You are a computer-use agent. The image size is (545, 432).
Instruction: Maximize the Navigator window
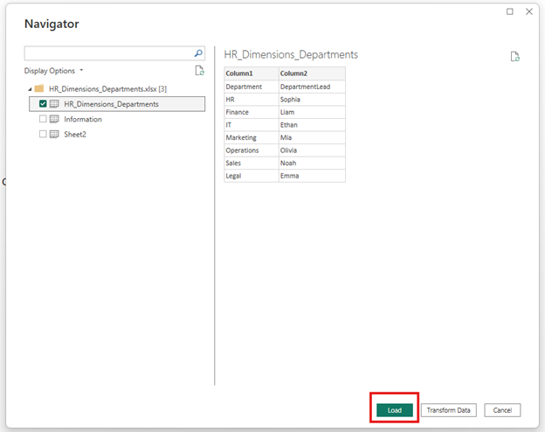[x=509, y=11]
